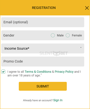Click the Income Source* label text
Screen dimensions: 90x109
click(17, 48)
